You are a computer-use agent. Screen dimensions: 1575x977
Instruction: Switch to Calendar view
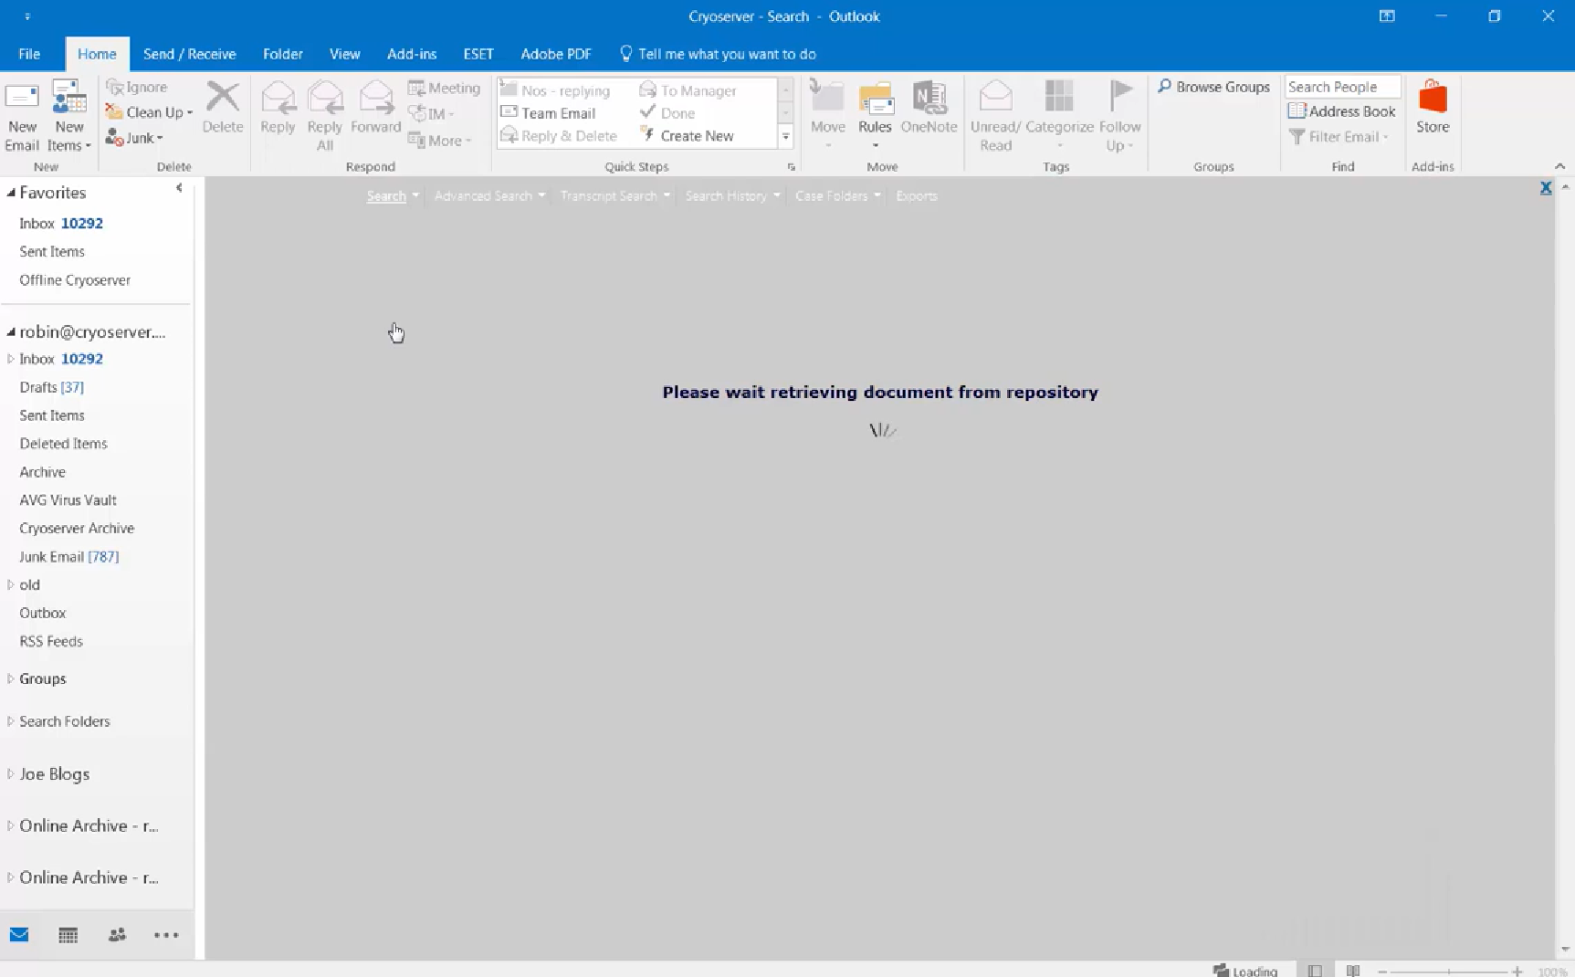click(68, 935)
